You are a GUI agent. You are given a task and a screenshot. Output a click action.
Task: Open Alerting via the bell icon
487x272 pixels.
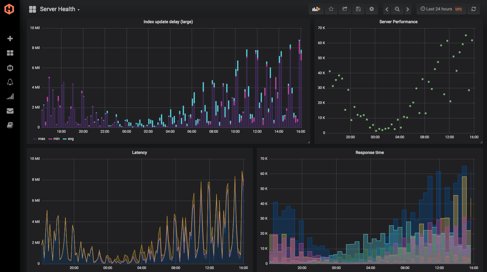coord(10,82)
